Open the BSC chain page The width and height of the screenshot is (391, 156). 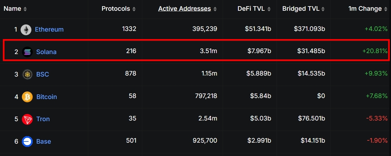(x=42, y=74)
